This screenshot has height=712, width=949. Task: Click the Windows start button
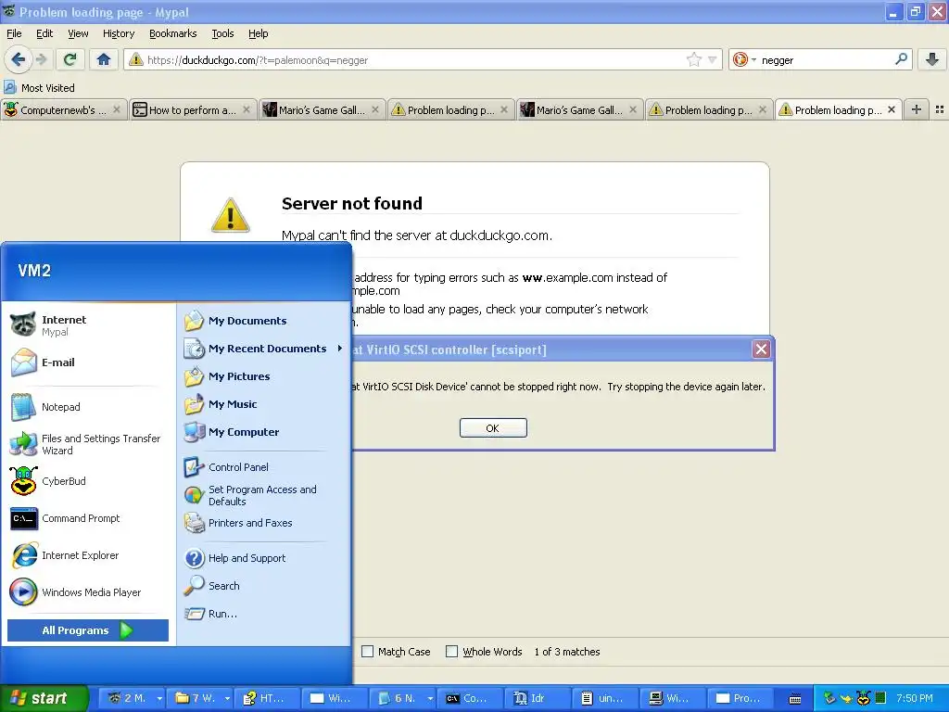[x=44, y=698]
